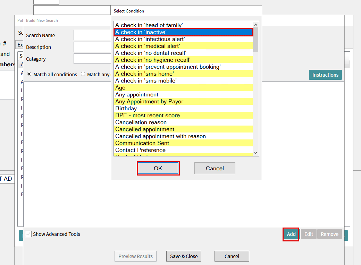Click the Category field
Viewport: 361px width, 265px height.
(x=92, y=59)
